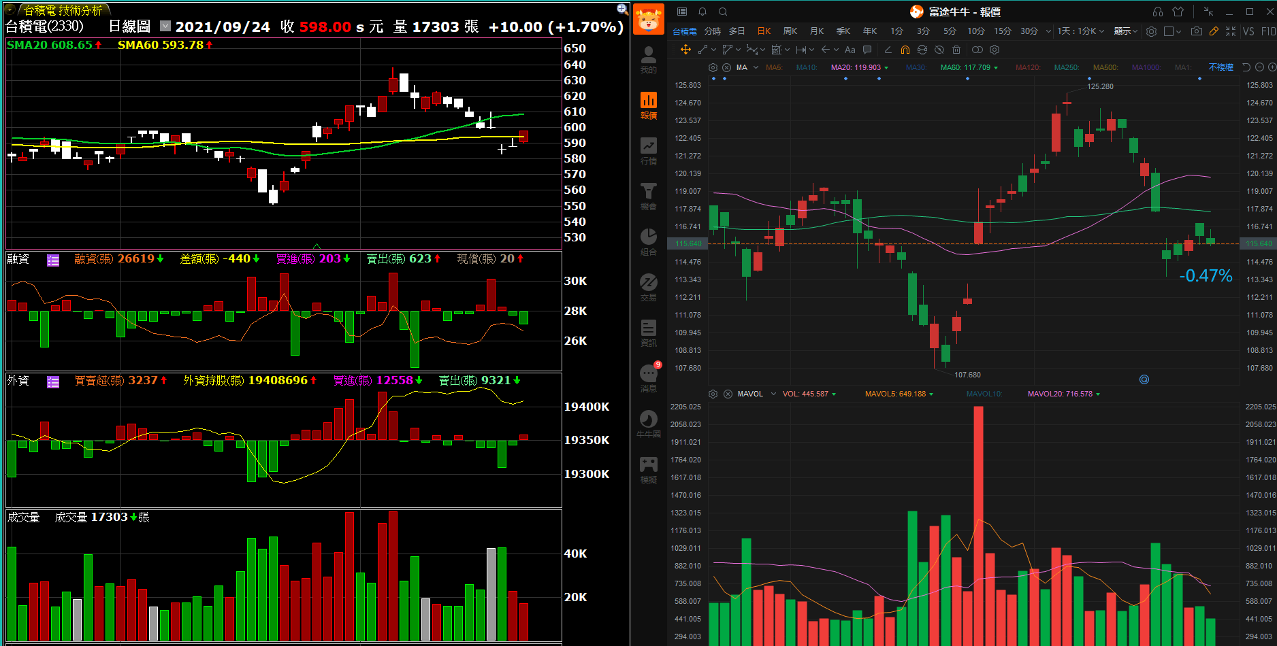Expand the wave pattern tool dropdown
Viewport: 1277px width, 646px height.
(762, 50)
